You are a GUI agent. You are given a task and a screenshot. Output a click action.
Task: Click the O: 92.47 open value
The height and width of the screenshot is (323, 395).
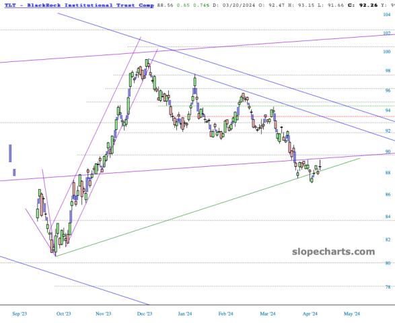[x=272, y=5]
